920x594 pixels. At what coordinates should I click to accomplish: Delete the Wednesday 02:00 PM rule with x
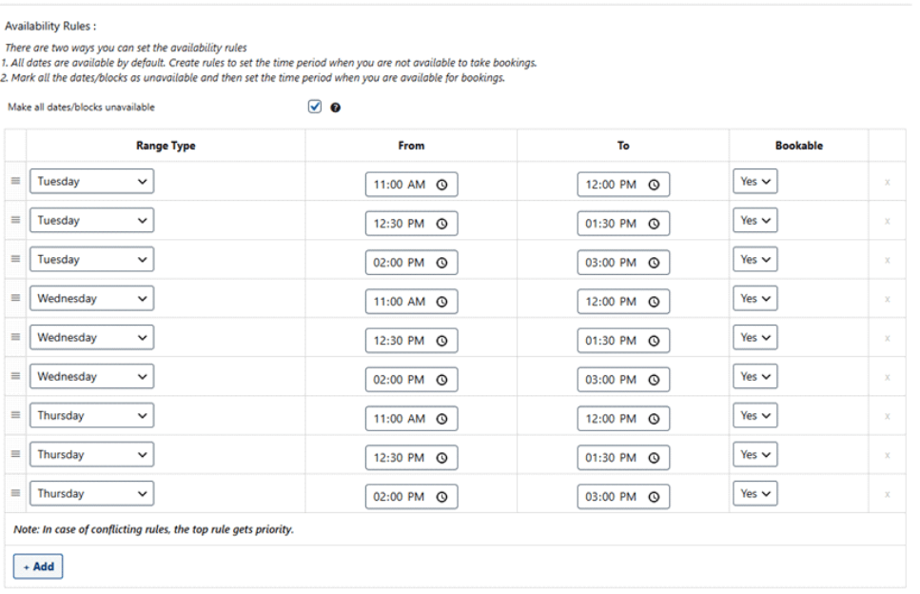[x=887, y=377]
